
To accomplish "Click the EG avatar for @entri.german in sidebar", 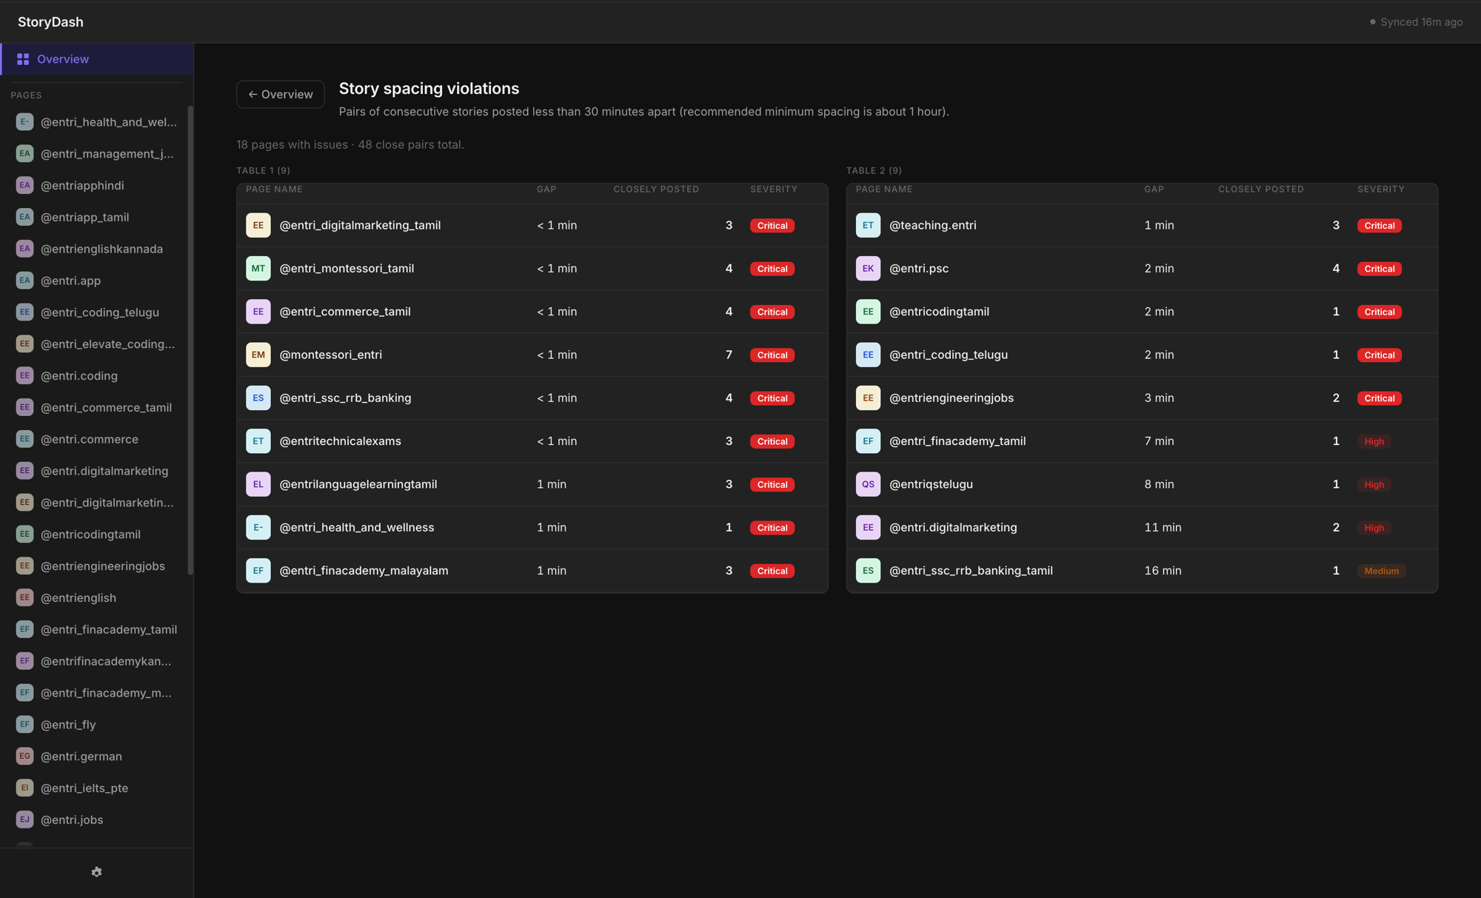I will click(x=24, y=756).
